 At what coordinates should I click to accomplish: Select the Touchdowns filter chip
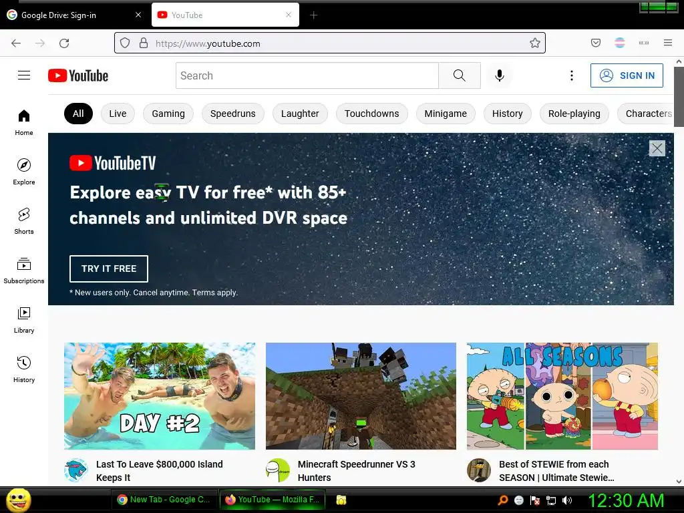371,114
